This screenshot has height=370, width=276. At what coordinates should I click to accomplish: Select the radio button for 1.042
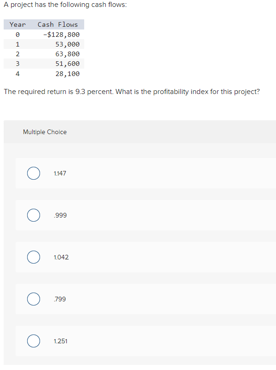[x=33, y=257]
